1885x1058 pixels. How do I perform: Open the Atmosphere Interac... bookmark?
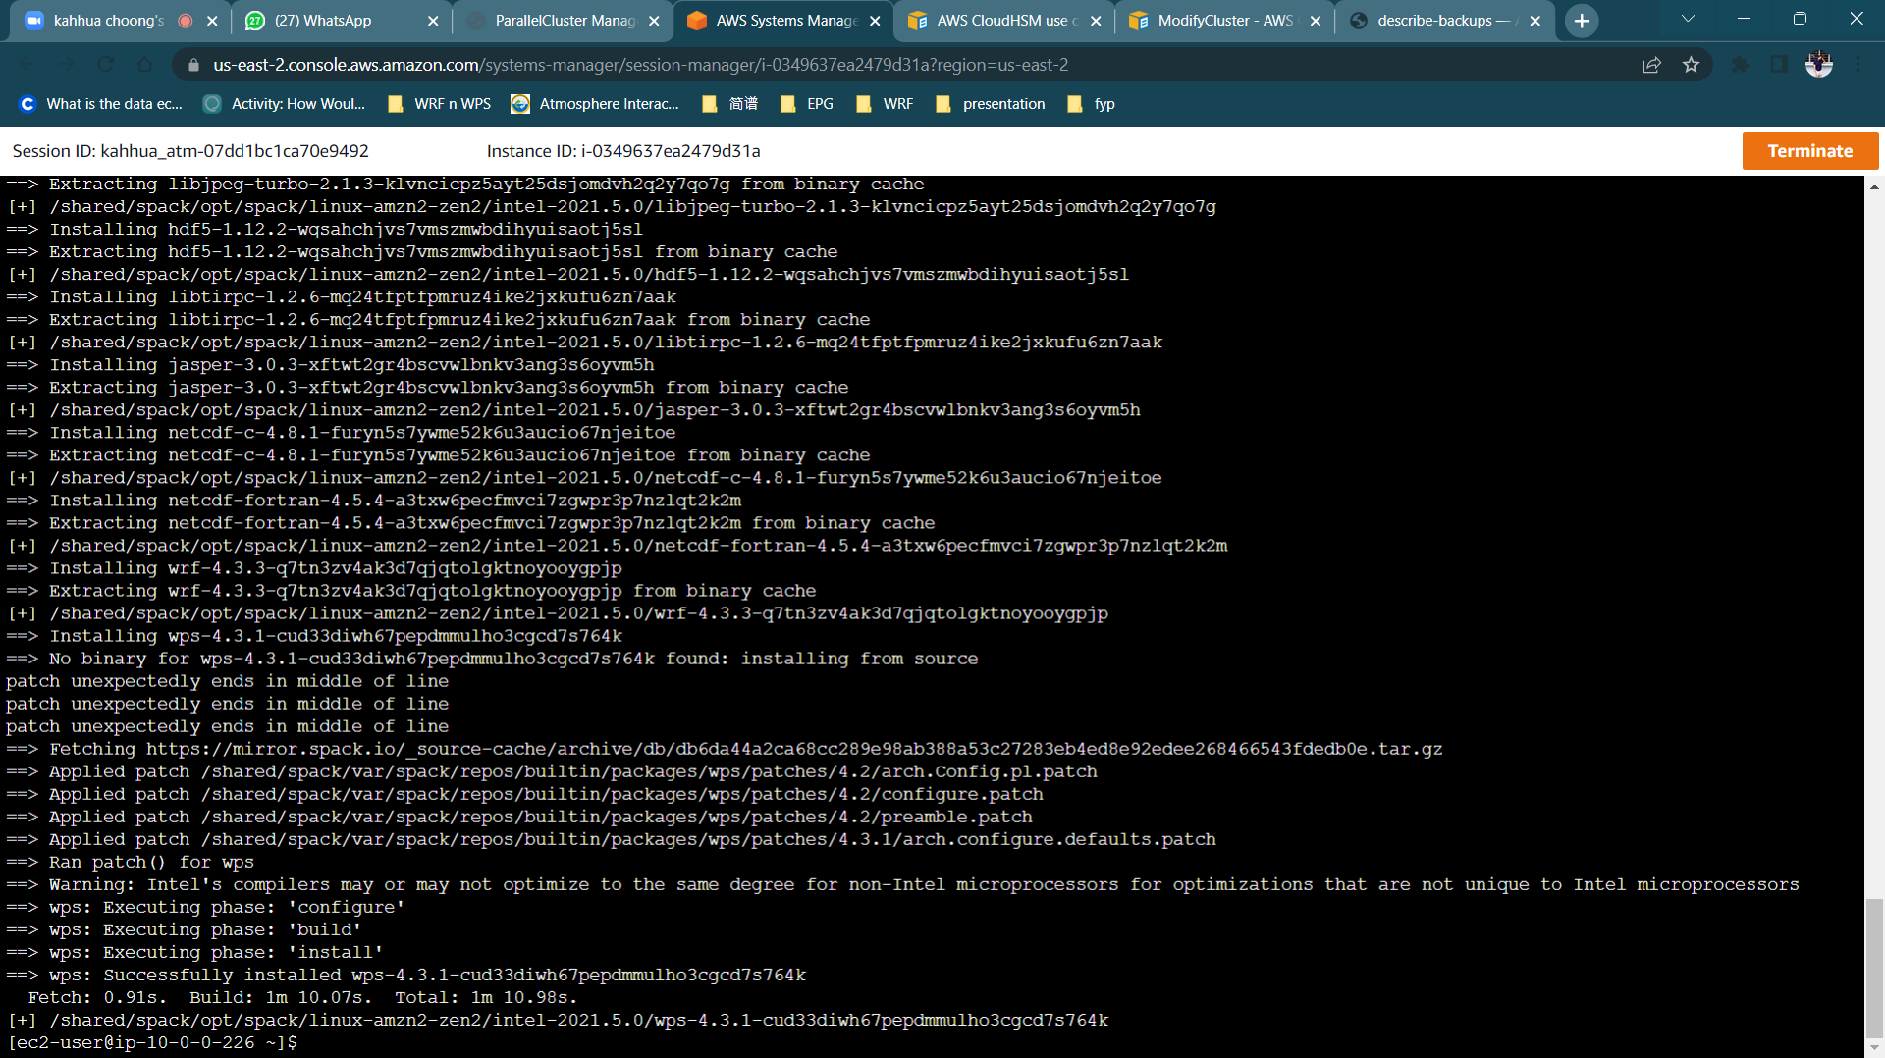(595, 104)
